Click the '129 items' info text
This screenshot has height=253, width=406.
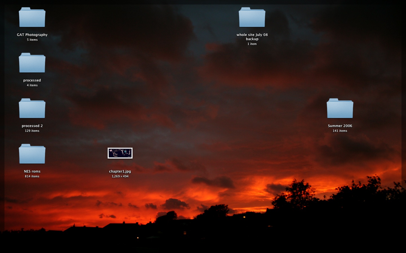32,131
